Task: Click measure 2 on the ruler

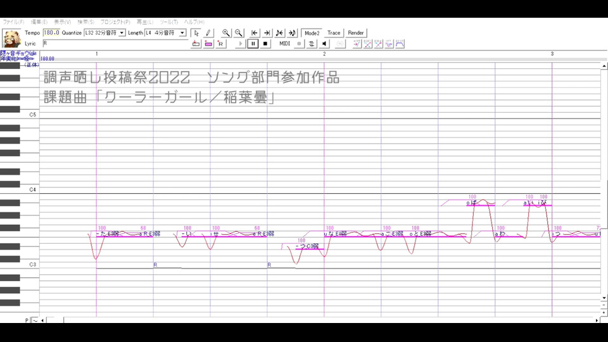Action: 324,54
